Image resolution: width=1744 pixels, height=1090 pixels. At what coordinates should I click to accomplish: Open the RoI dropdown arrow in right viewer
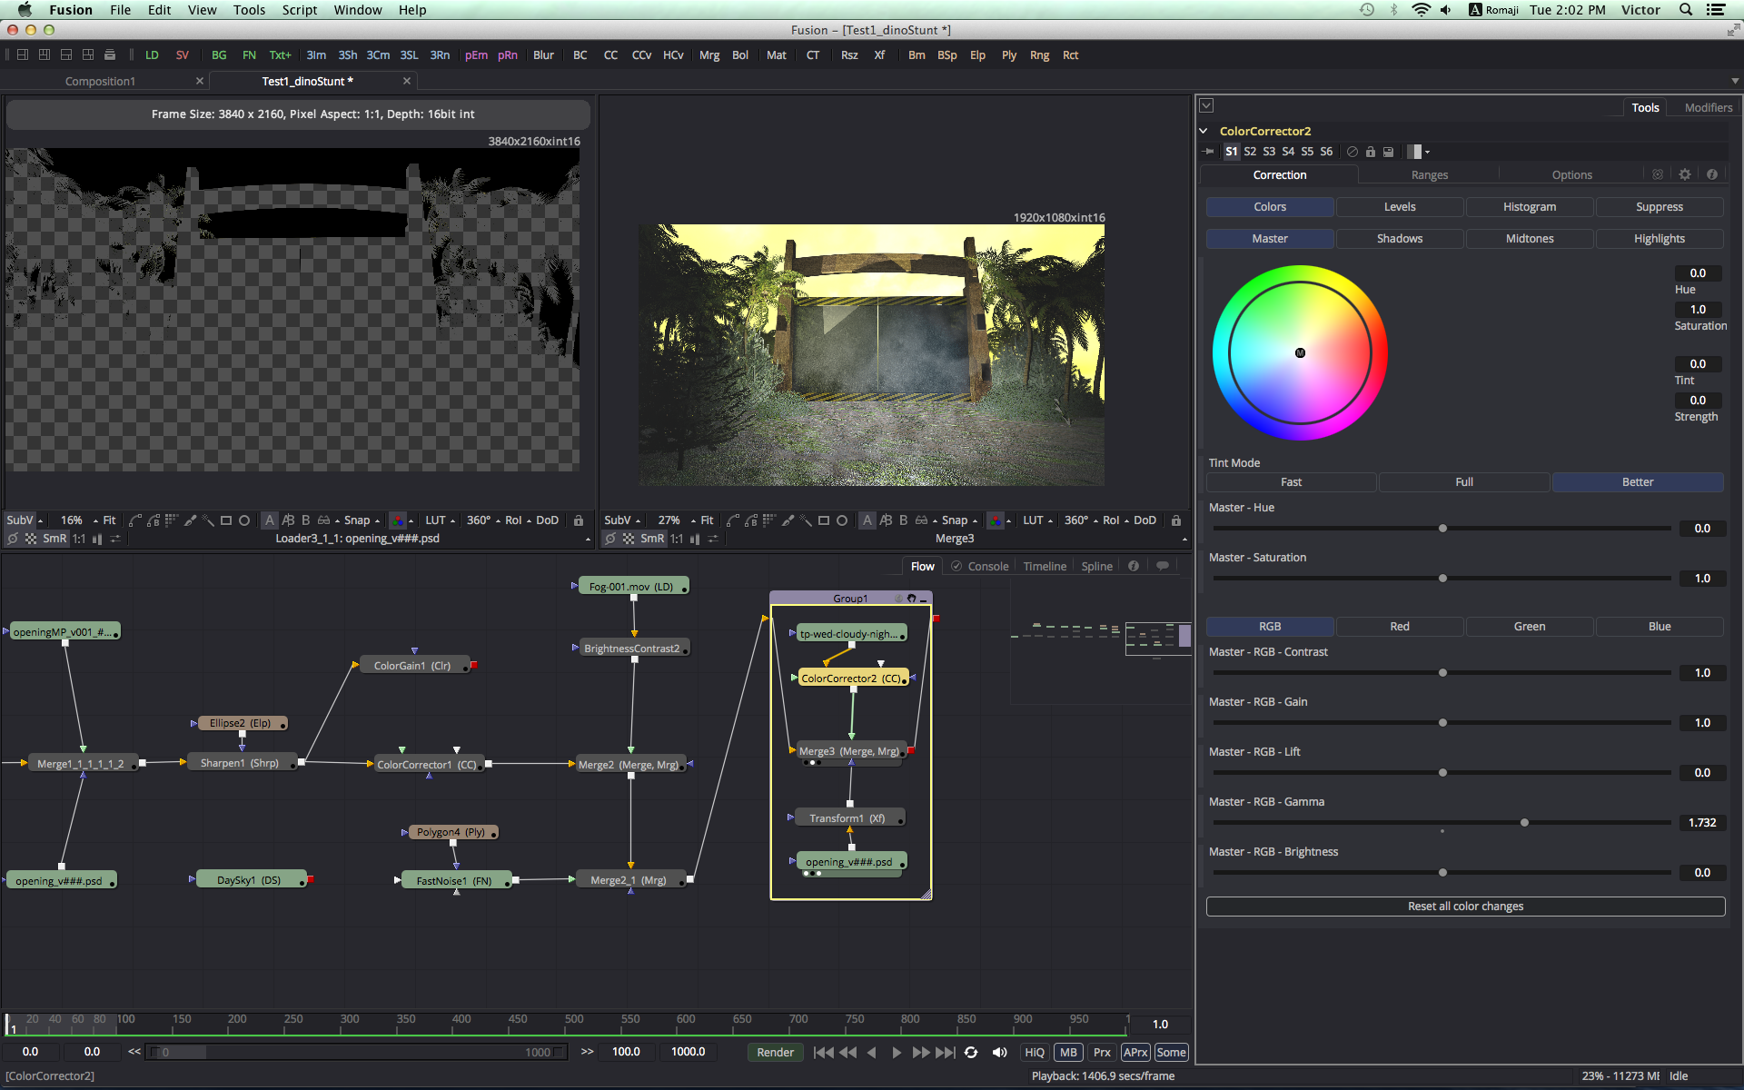[1127, 521]
